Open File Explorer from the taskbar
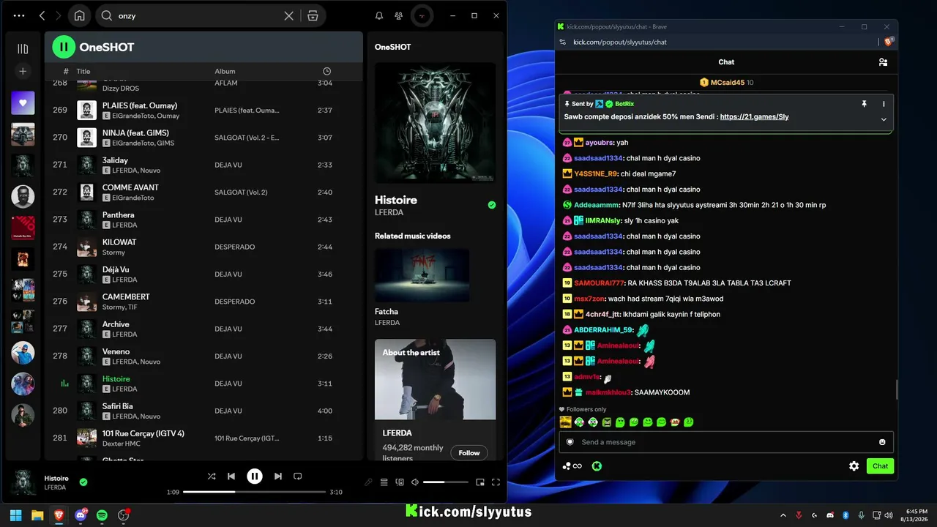This screenshot has width=937, height=527. (37, 515)
